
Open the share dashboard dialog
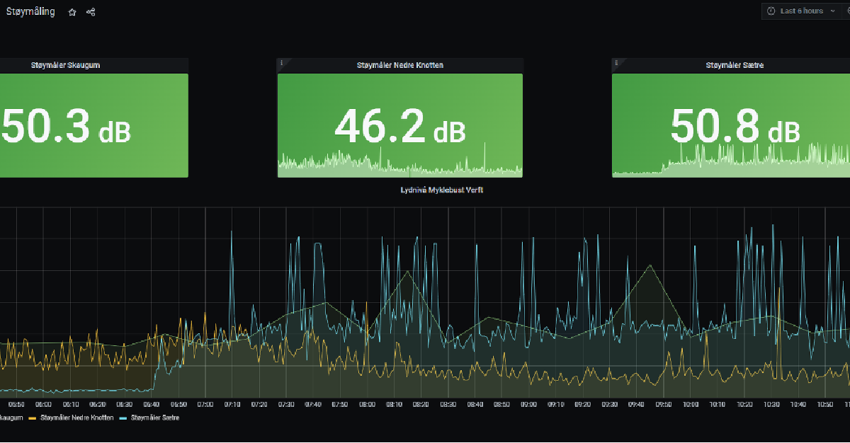point(90,12)
